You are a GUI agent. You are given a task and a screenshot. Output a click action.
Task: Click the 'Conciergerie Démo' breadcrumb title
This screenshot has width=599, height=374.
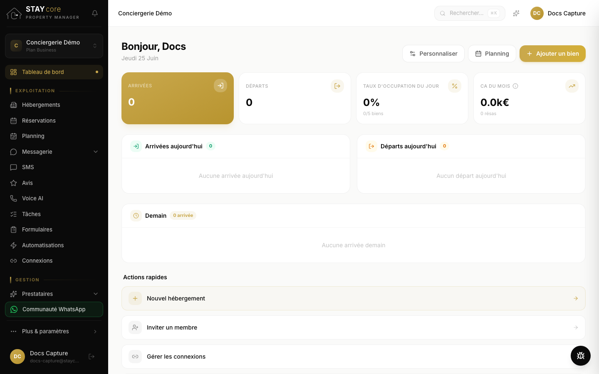pos(145,13)
